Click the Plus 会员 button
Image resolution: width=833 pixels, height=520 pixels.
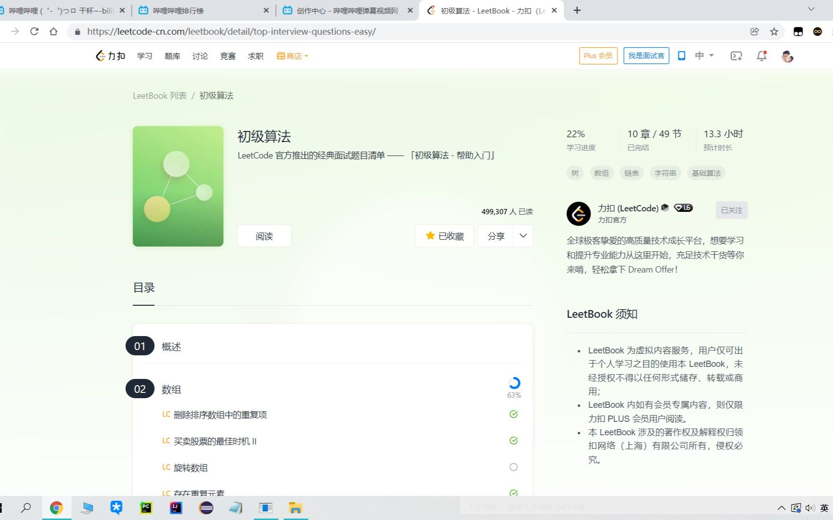(x=598, y=56)
